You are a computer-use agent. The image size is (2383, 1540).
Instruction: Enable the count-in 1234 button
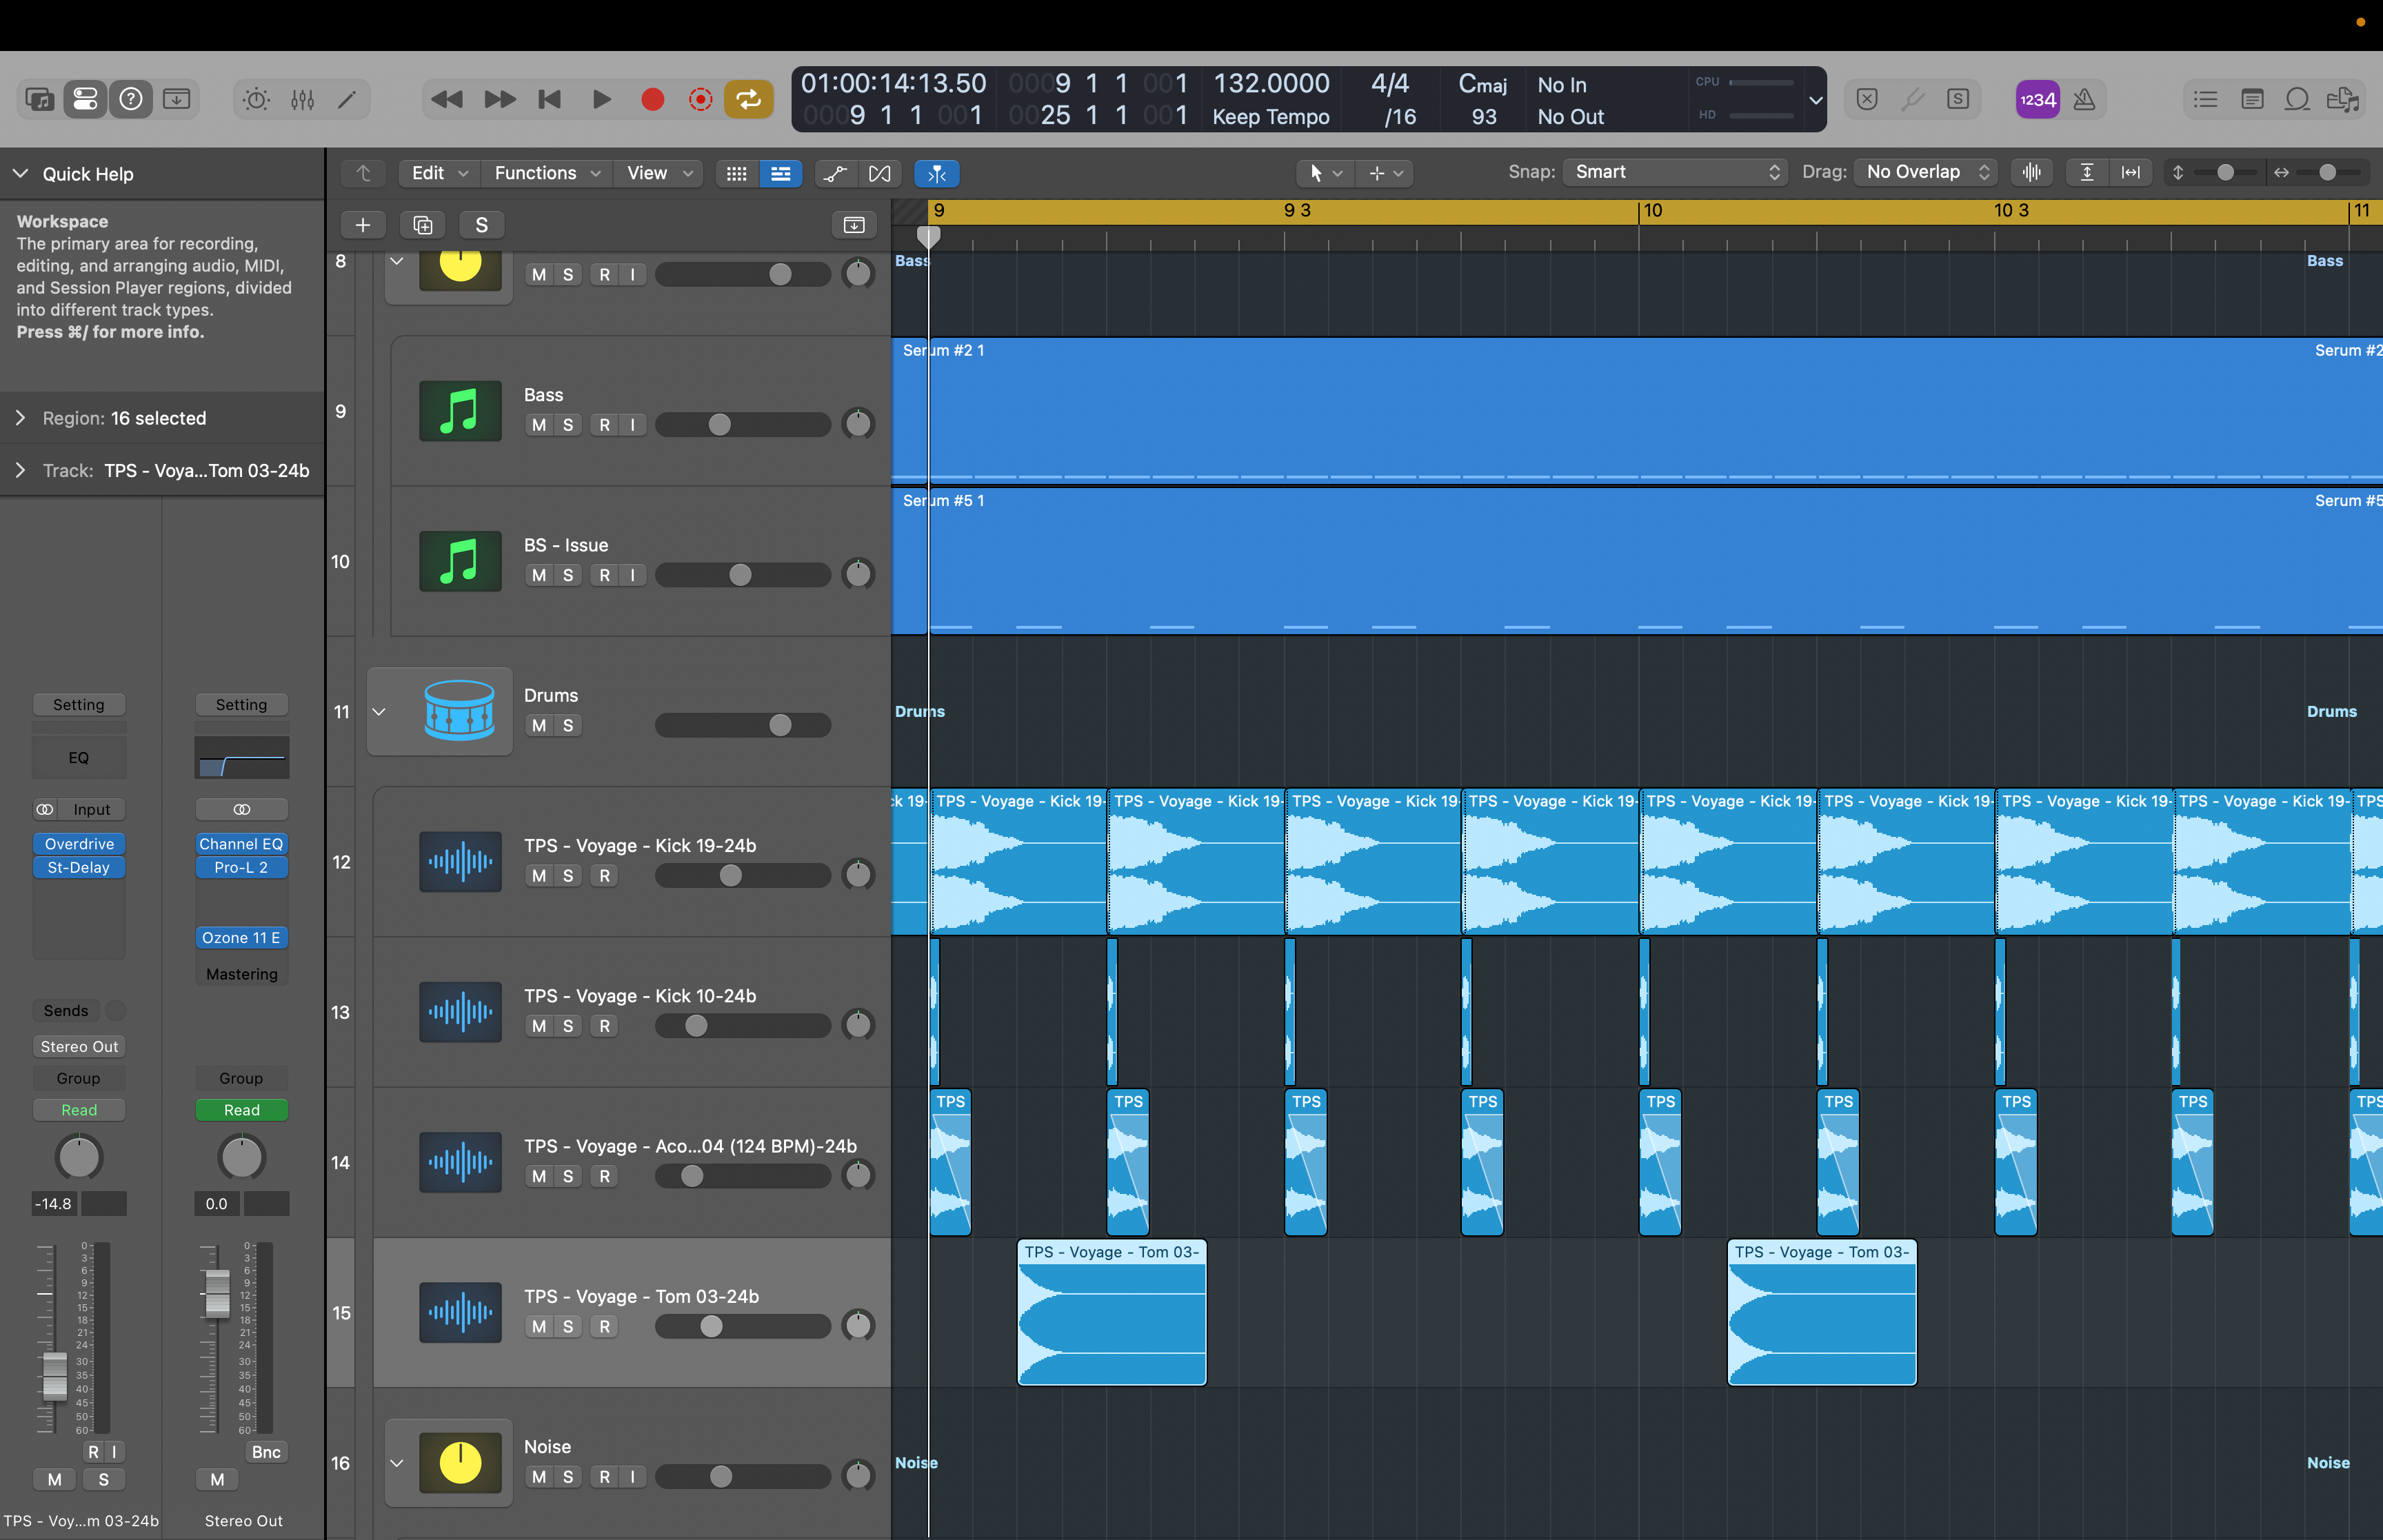click(2037, 99)
